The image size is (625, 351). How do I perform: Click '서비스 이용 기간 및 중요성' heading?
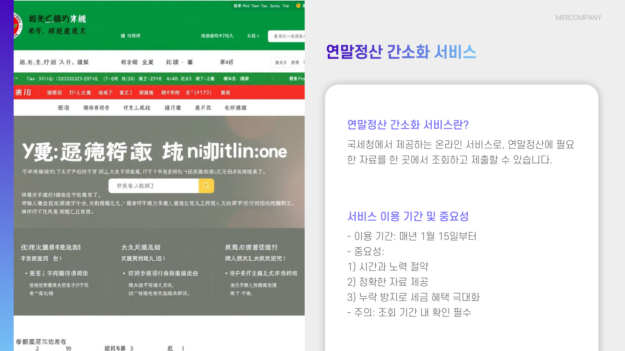408,216
